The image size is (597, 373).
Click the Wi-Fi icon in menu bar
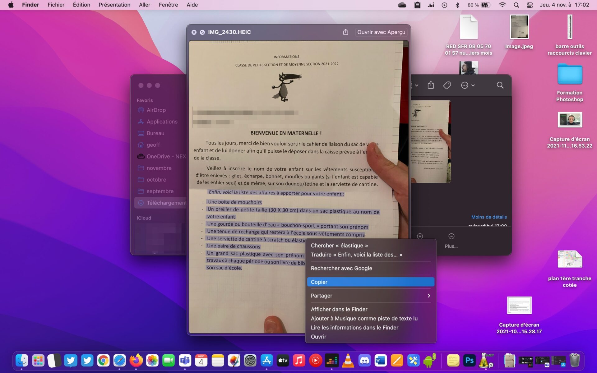[x=502, y=5]
